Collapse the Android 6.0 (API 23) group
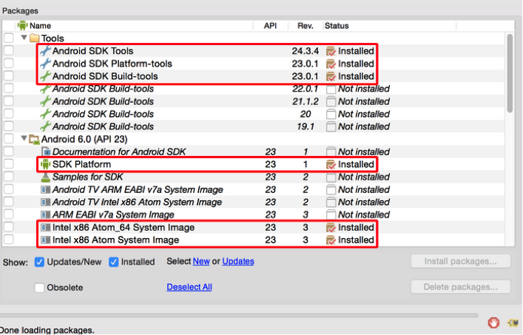 click(x=24, y=138)
